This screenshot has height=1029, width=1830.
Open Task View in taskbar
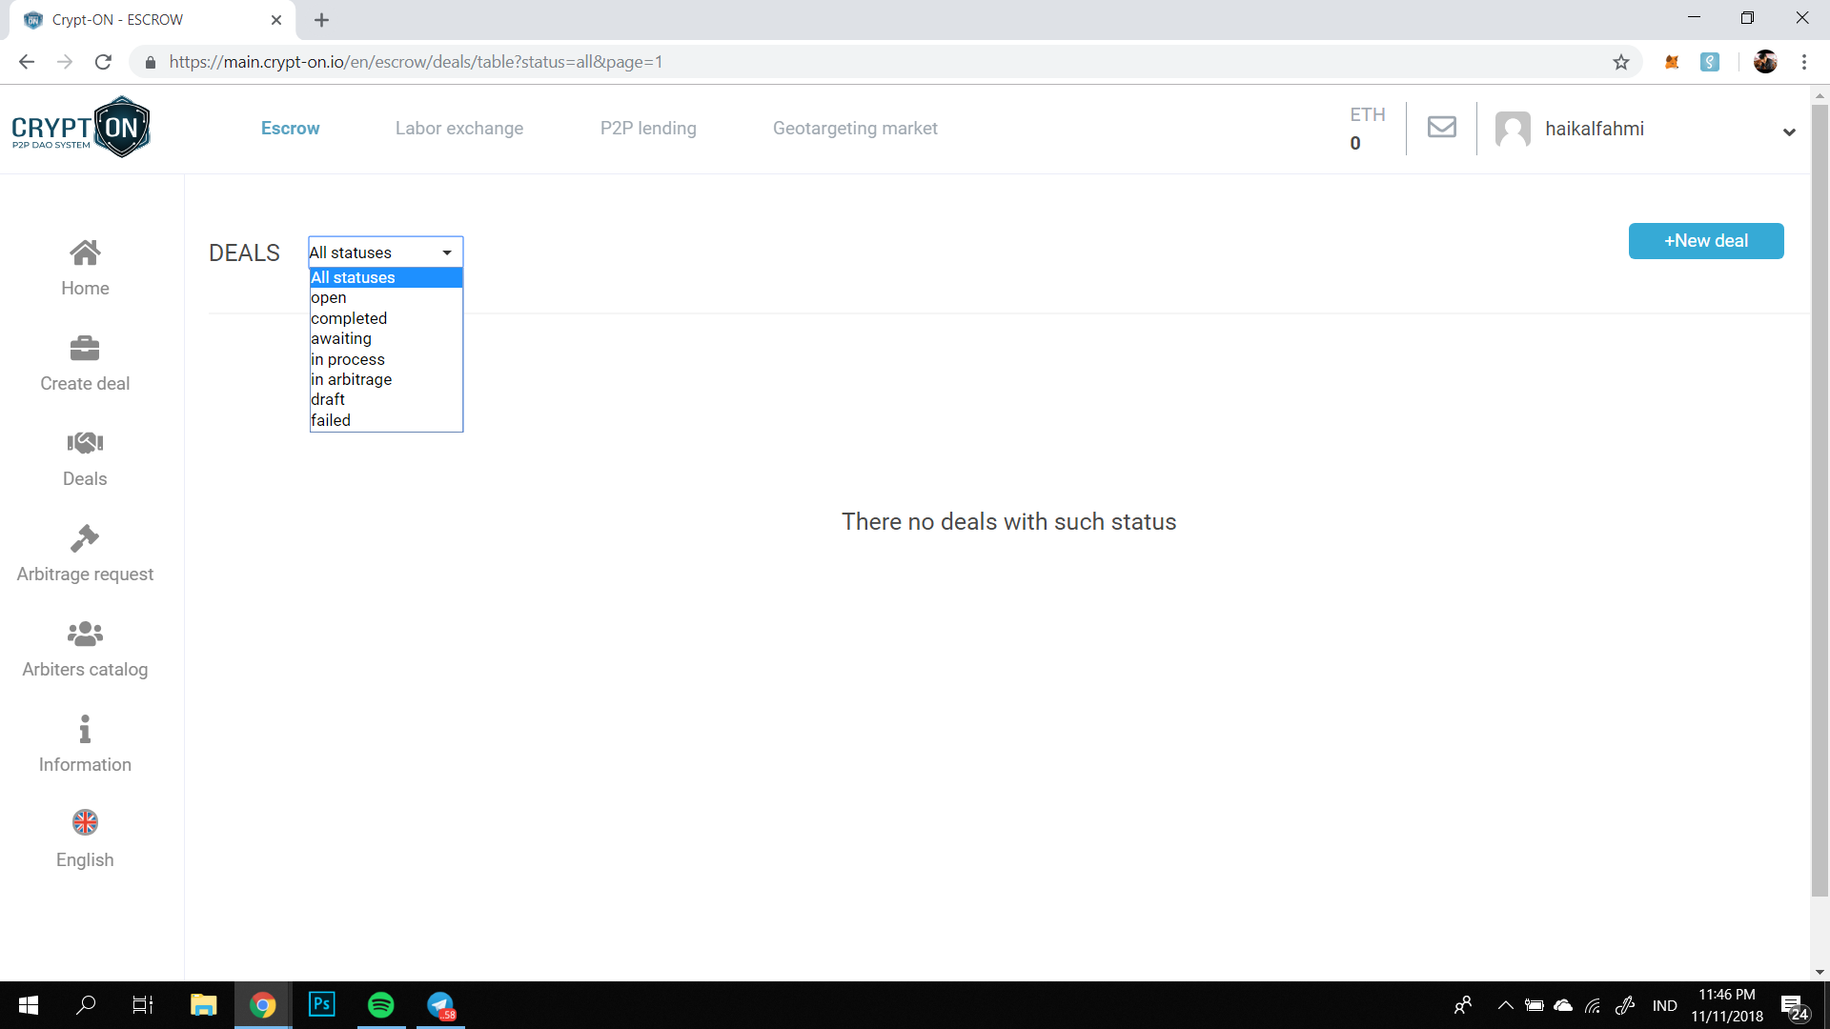pos(143,1005)
